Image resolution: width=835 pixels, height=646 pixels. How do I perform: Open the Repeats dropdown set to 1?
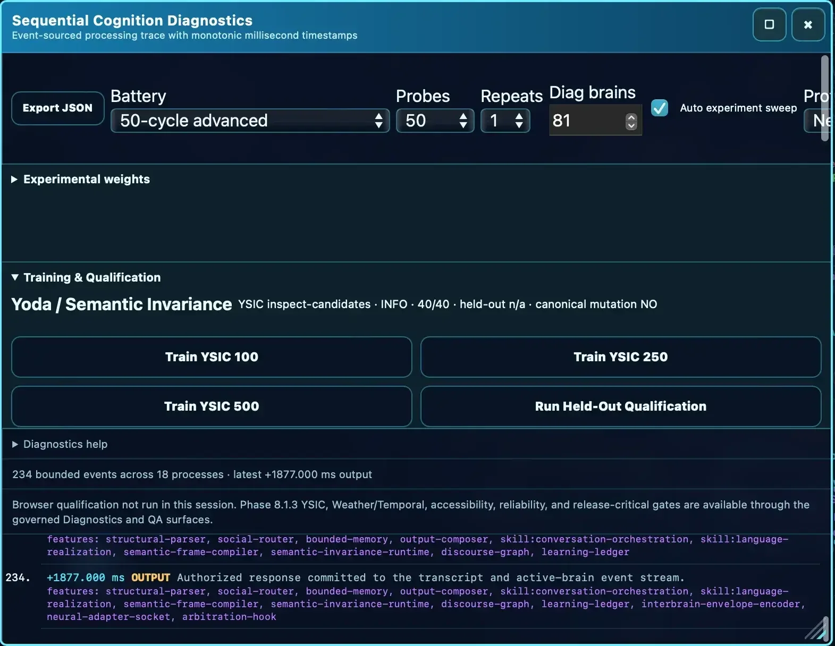(x=505, y=121)
